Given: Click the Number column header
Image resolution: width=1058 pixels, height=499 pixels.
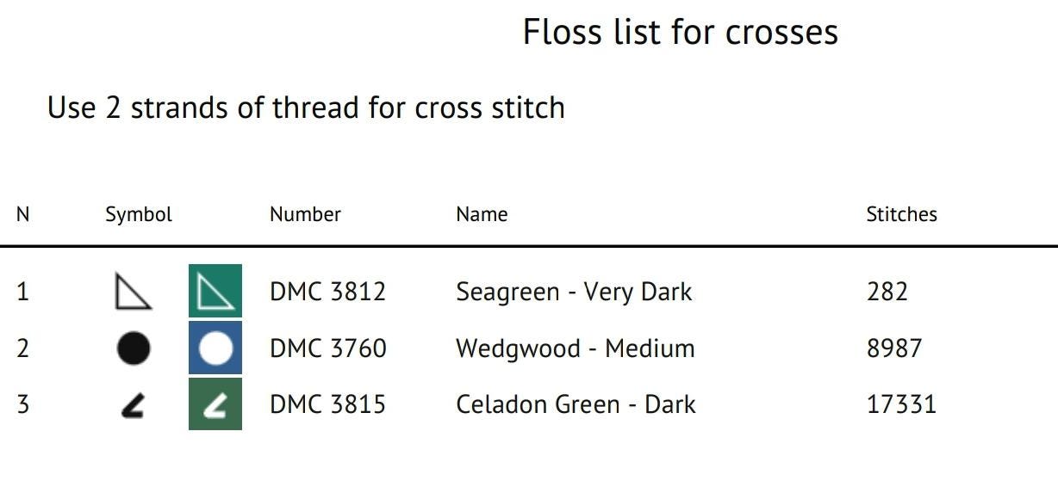Looking at the screenshot, I should click(x=305, y=214).
